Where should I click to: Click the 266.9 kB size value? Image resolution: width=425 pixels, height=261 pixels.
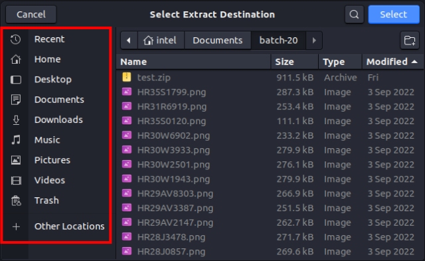(x=295, y=193)
